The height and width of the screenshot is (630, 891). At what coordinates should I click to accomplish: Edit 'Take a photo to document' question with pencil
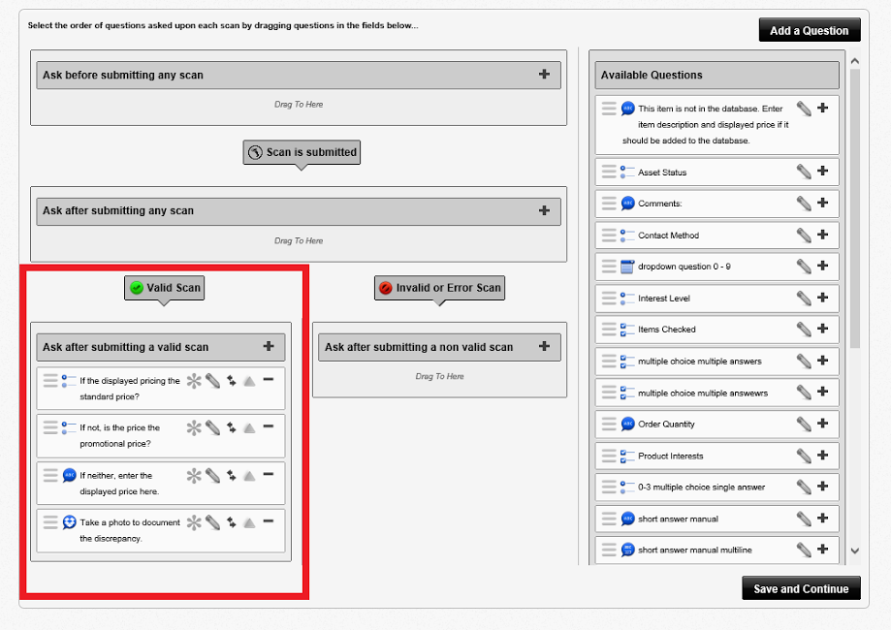(x=212, y=522)
